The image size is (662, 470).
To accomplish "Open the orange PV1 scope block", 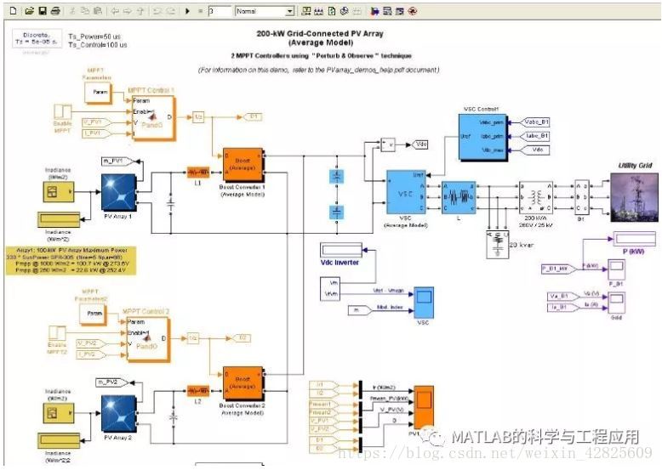I will pos(424,407).
